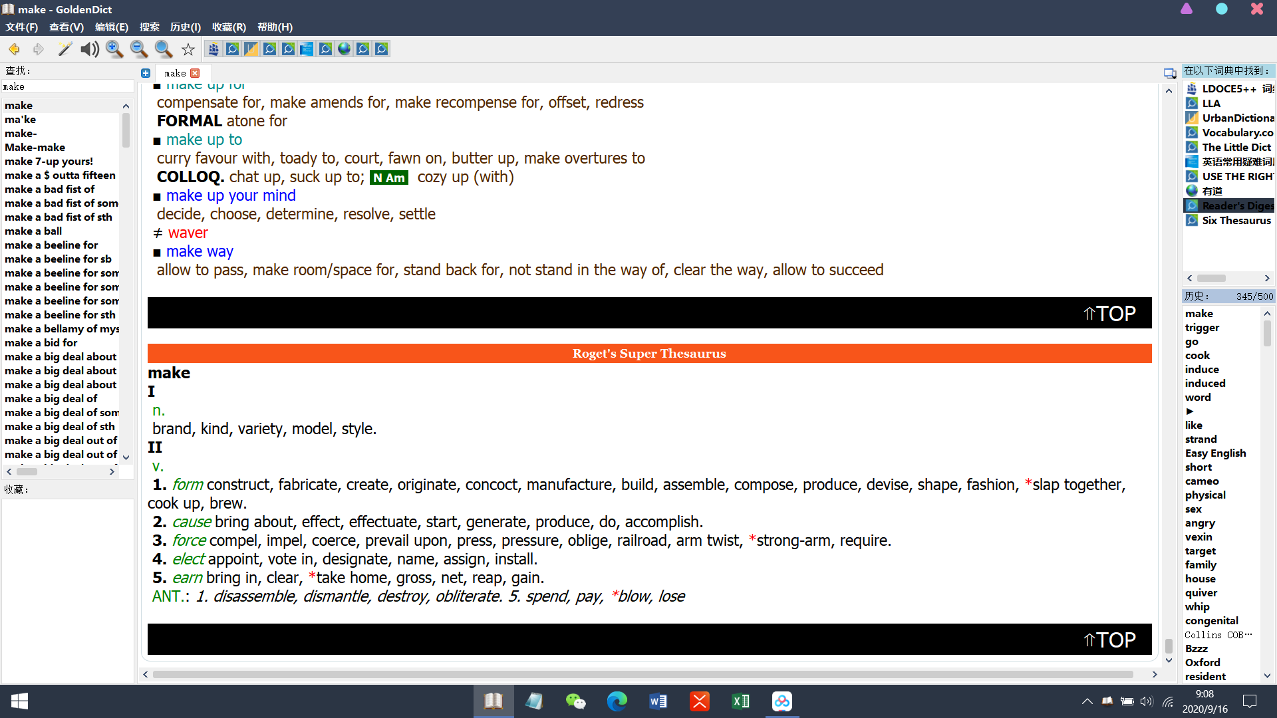Click history list scroll down arrow
The width and height of the screenshot is (1277, 718).
1267,675
